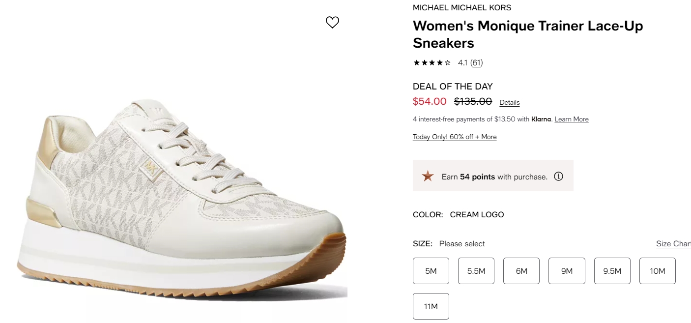Click the star rewards points icon
The height and width of the screenshot is (323, 691).
click(428, 176)
